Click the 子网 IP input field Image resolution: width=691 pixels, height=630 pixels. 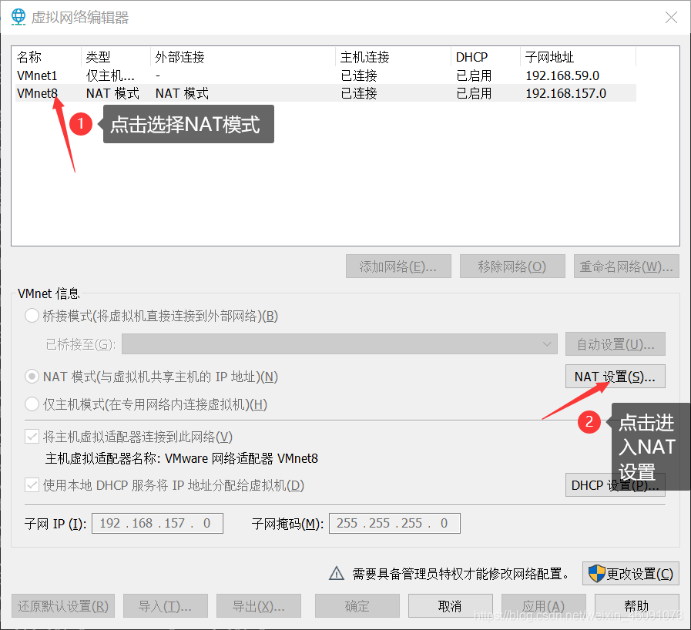(157, 523)
